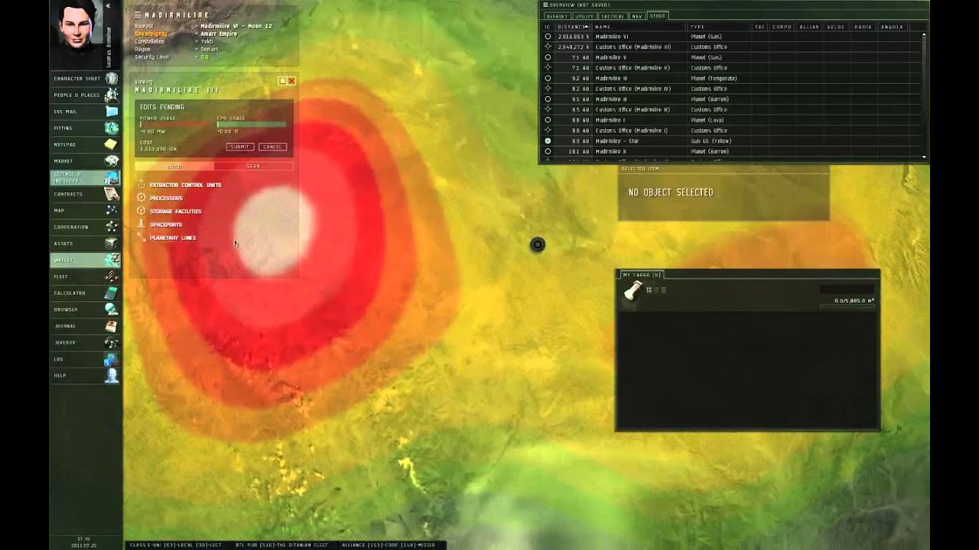Open the Contracts icon
979x550 pixels.
click(x=112, y=194)
